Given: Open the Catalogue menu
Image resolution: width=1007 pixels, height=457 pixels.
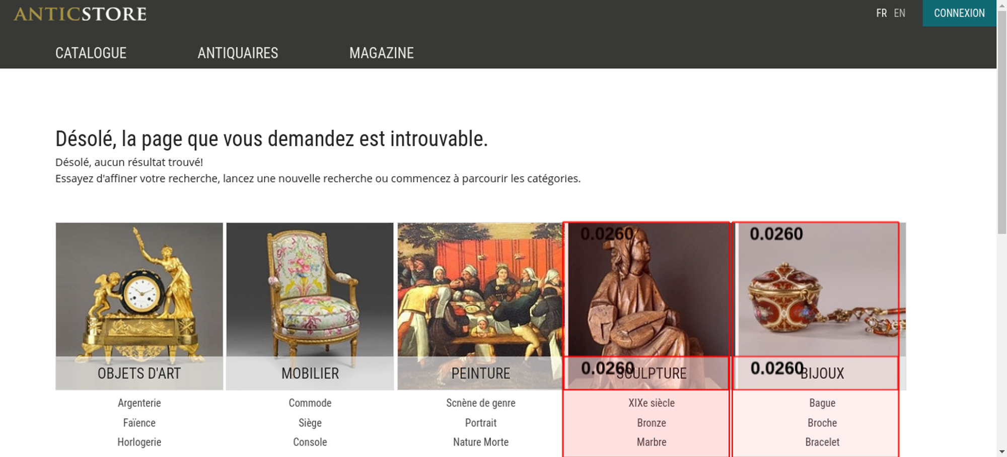Looking at the screenshot, I should [91, 53].
